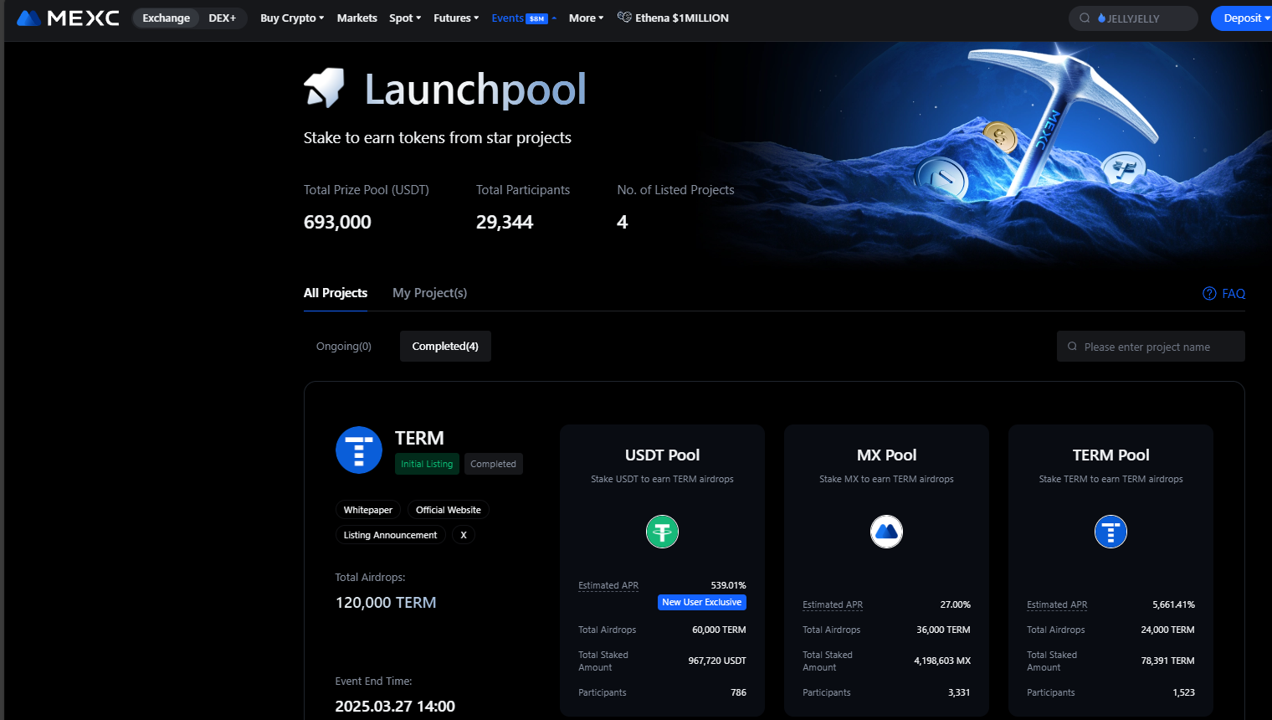Image resolution: width=1272 pixels, height=720 pixels.
Task: Select the Exchange mode toggle
Action: click(166, 18)
